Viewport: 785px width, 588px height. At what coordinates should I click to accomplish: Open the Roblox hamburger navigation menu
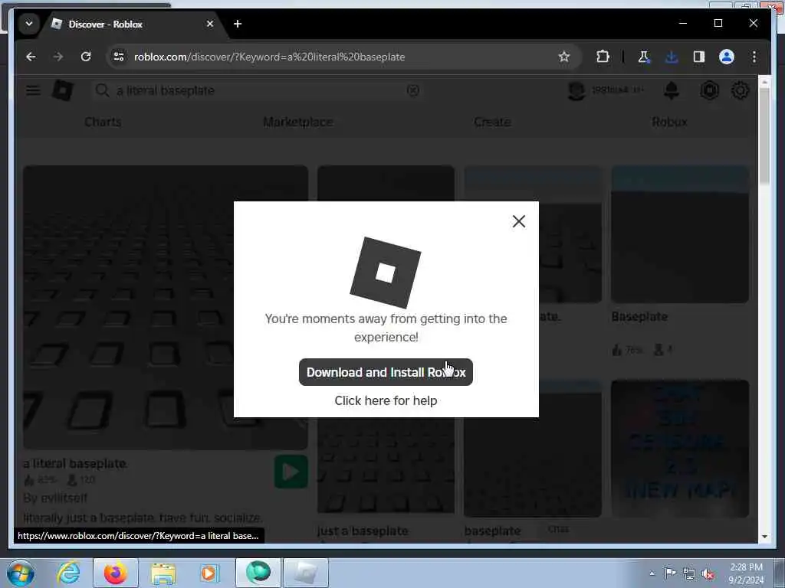tap(33, 90)
